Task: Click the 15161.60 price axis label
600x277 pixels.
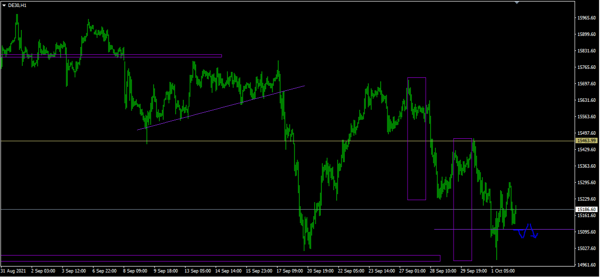Action: [586, 216]
